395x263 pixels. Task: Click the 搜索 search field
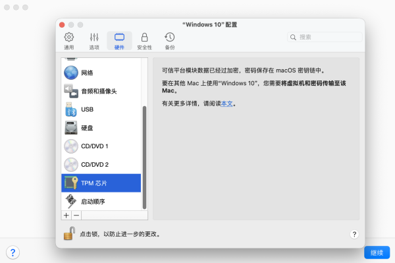coord(325,37)
